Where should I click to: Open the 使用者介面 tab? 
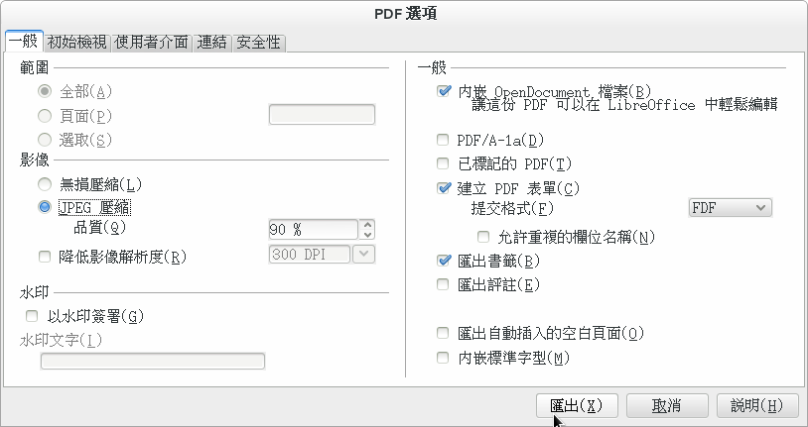(152, 43)
